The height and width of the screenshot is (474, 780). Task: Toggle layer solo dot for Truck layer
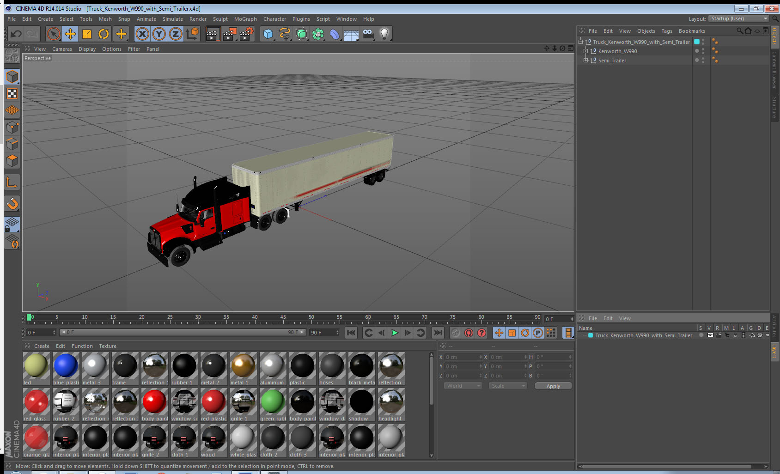tap(701, 335)
